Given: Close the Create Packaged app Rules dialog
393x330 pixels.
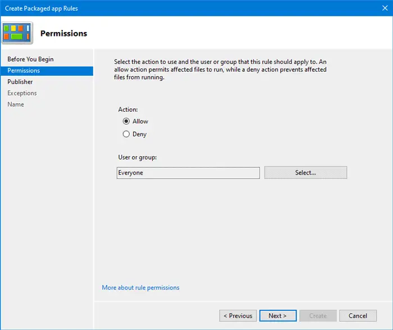Looking at the screenshot, I should (385, 8).
